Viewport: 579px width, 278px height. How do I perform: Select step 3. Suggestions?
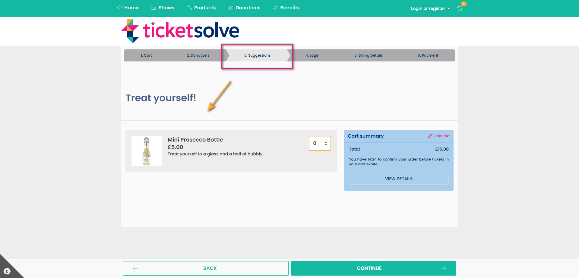[x=258, y=55]
